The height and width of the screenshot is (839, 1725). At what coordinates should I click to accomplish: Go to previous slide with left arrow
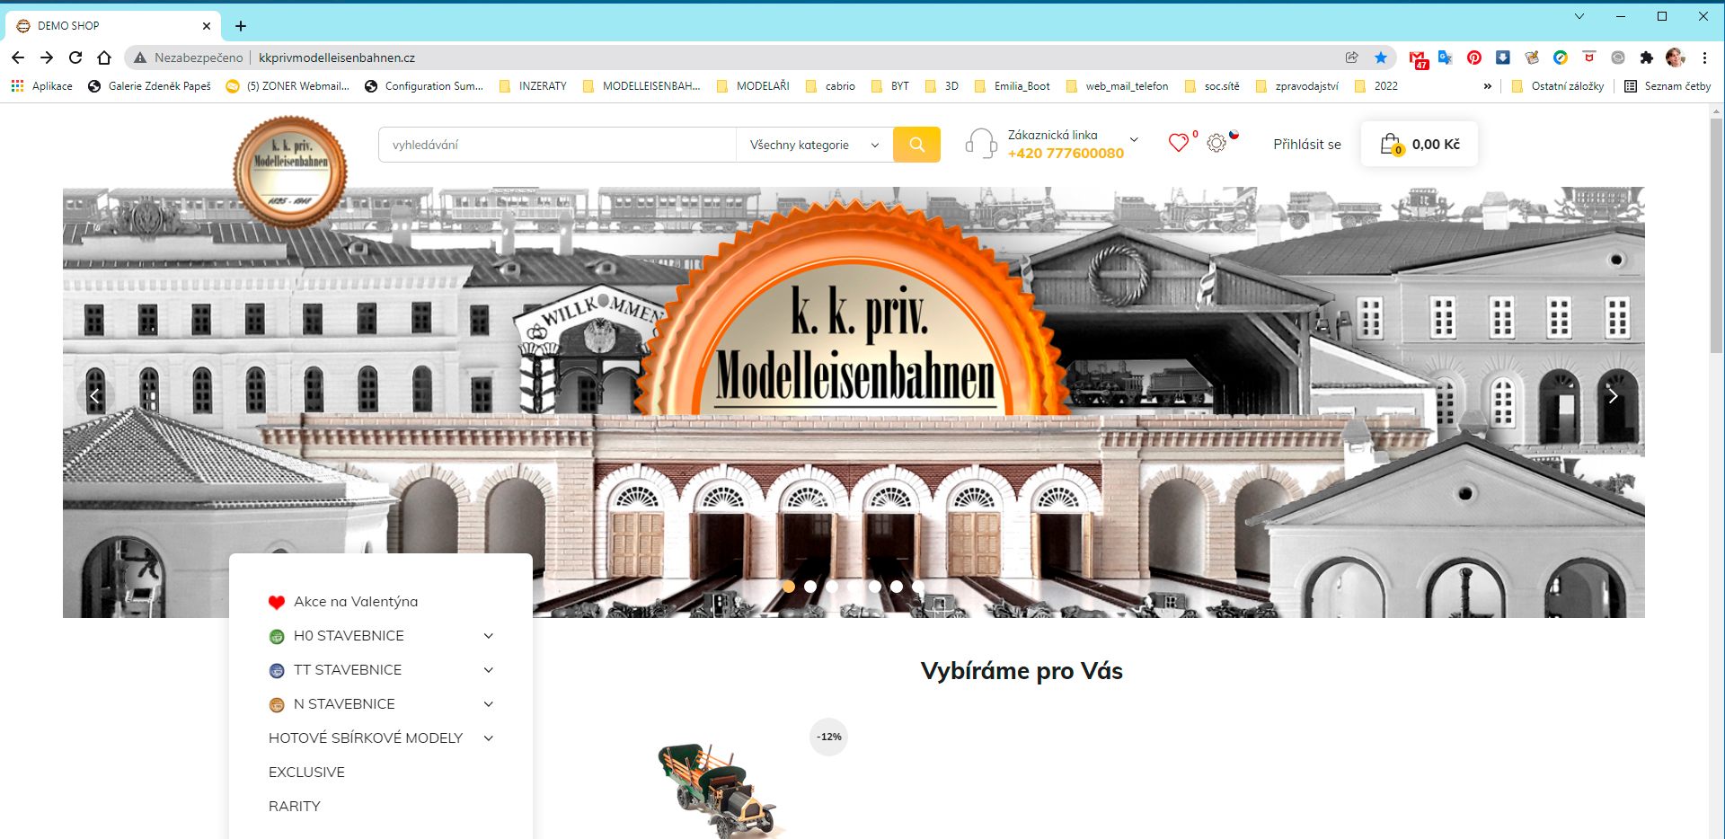(94, 395)
